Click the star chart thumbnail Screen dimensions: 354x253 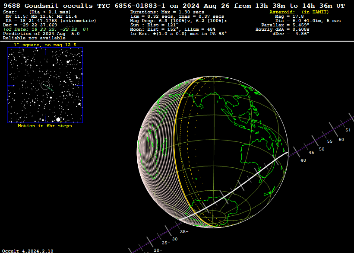click(45, 85)
